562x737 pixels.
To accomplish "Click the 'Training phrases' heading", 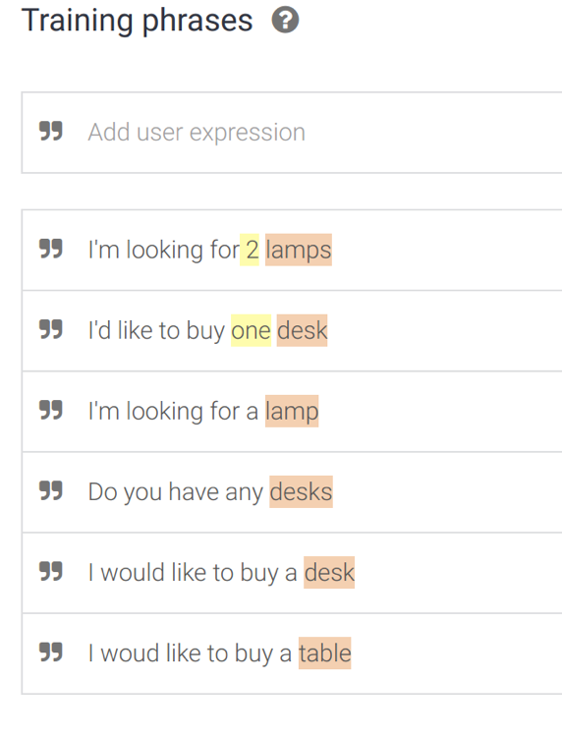I will [x=138, y=21].
